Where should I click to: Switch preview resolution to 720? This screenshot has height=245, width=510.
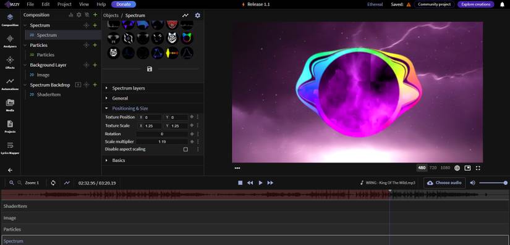pos(433,168)
